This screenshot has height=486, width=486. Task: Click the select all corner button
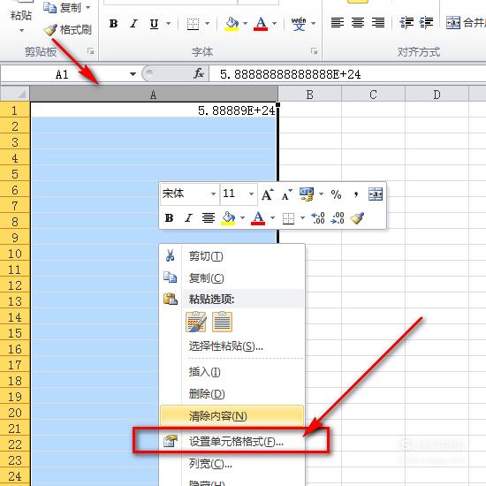[x=15, y=94]
